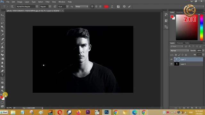The height and width of the screenshot is (115, 205).
Task: Select the Pen tool
Action: (x=2, y=71)
